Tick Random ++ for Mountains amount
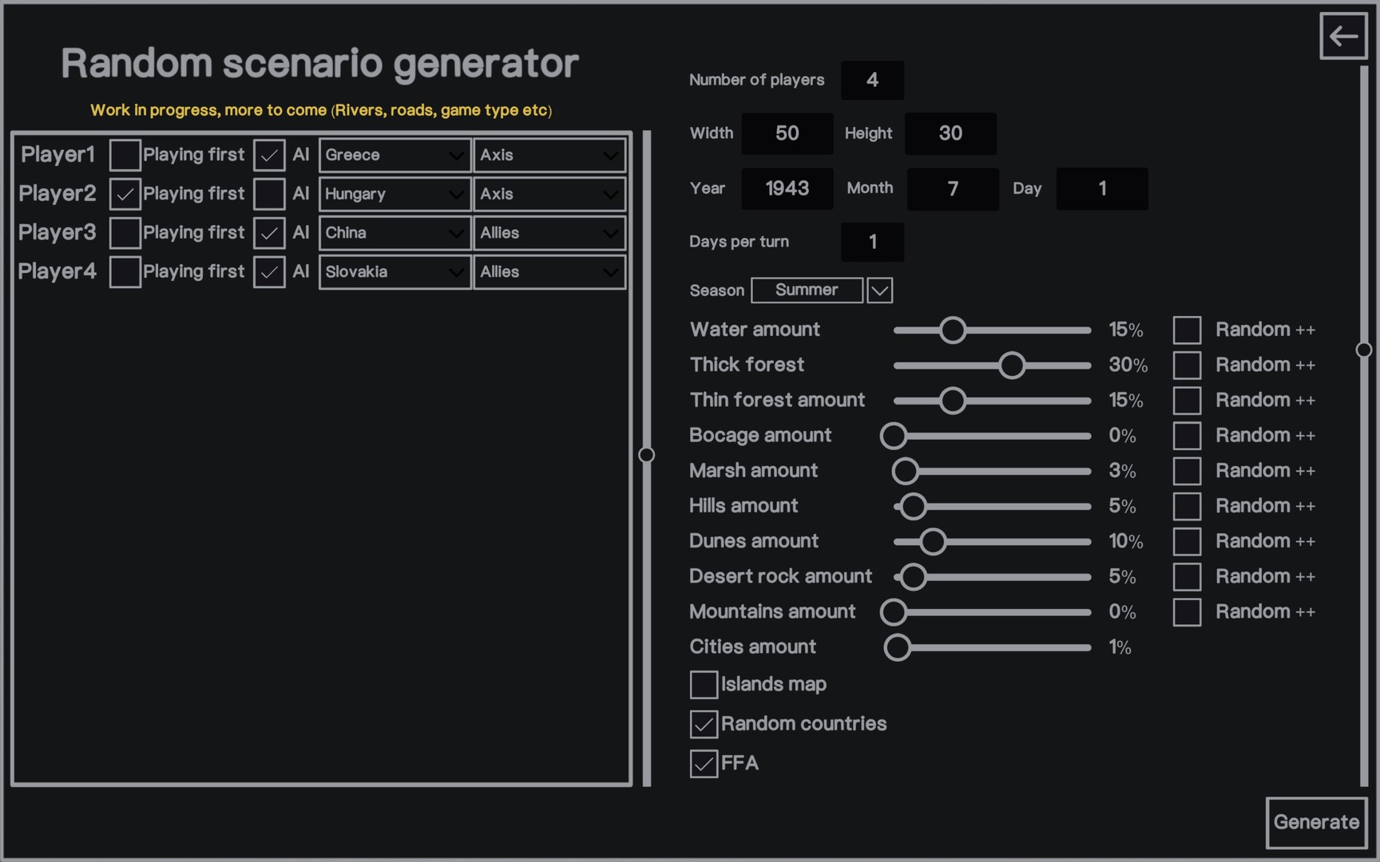The image size is (1380, 862). coord(1187,612)
